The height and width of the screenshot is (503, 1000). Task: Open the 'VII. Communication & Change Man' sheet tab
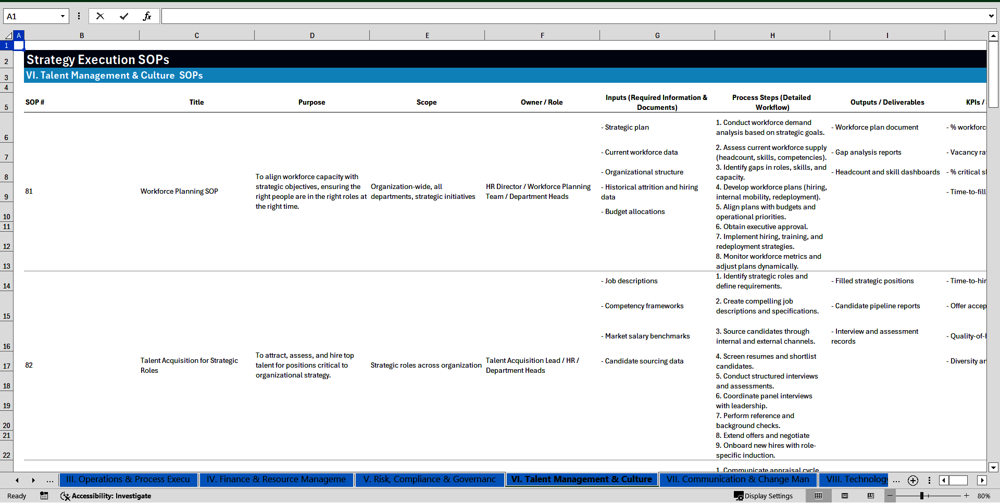[x=737, y=480]
